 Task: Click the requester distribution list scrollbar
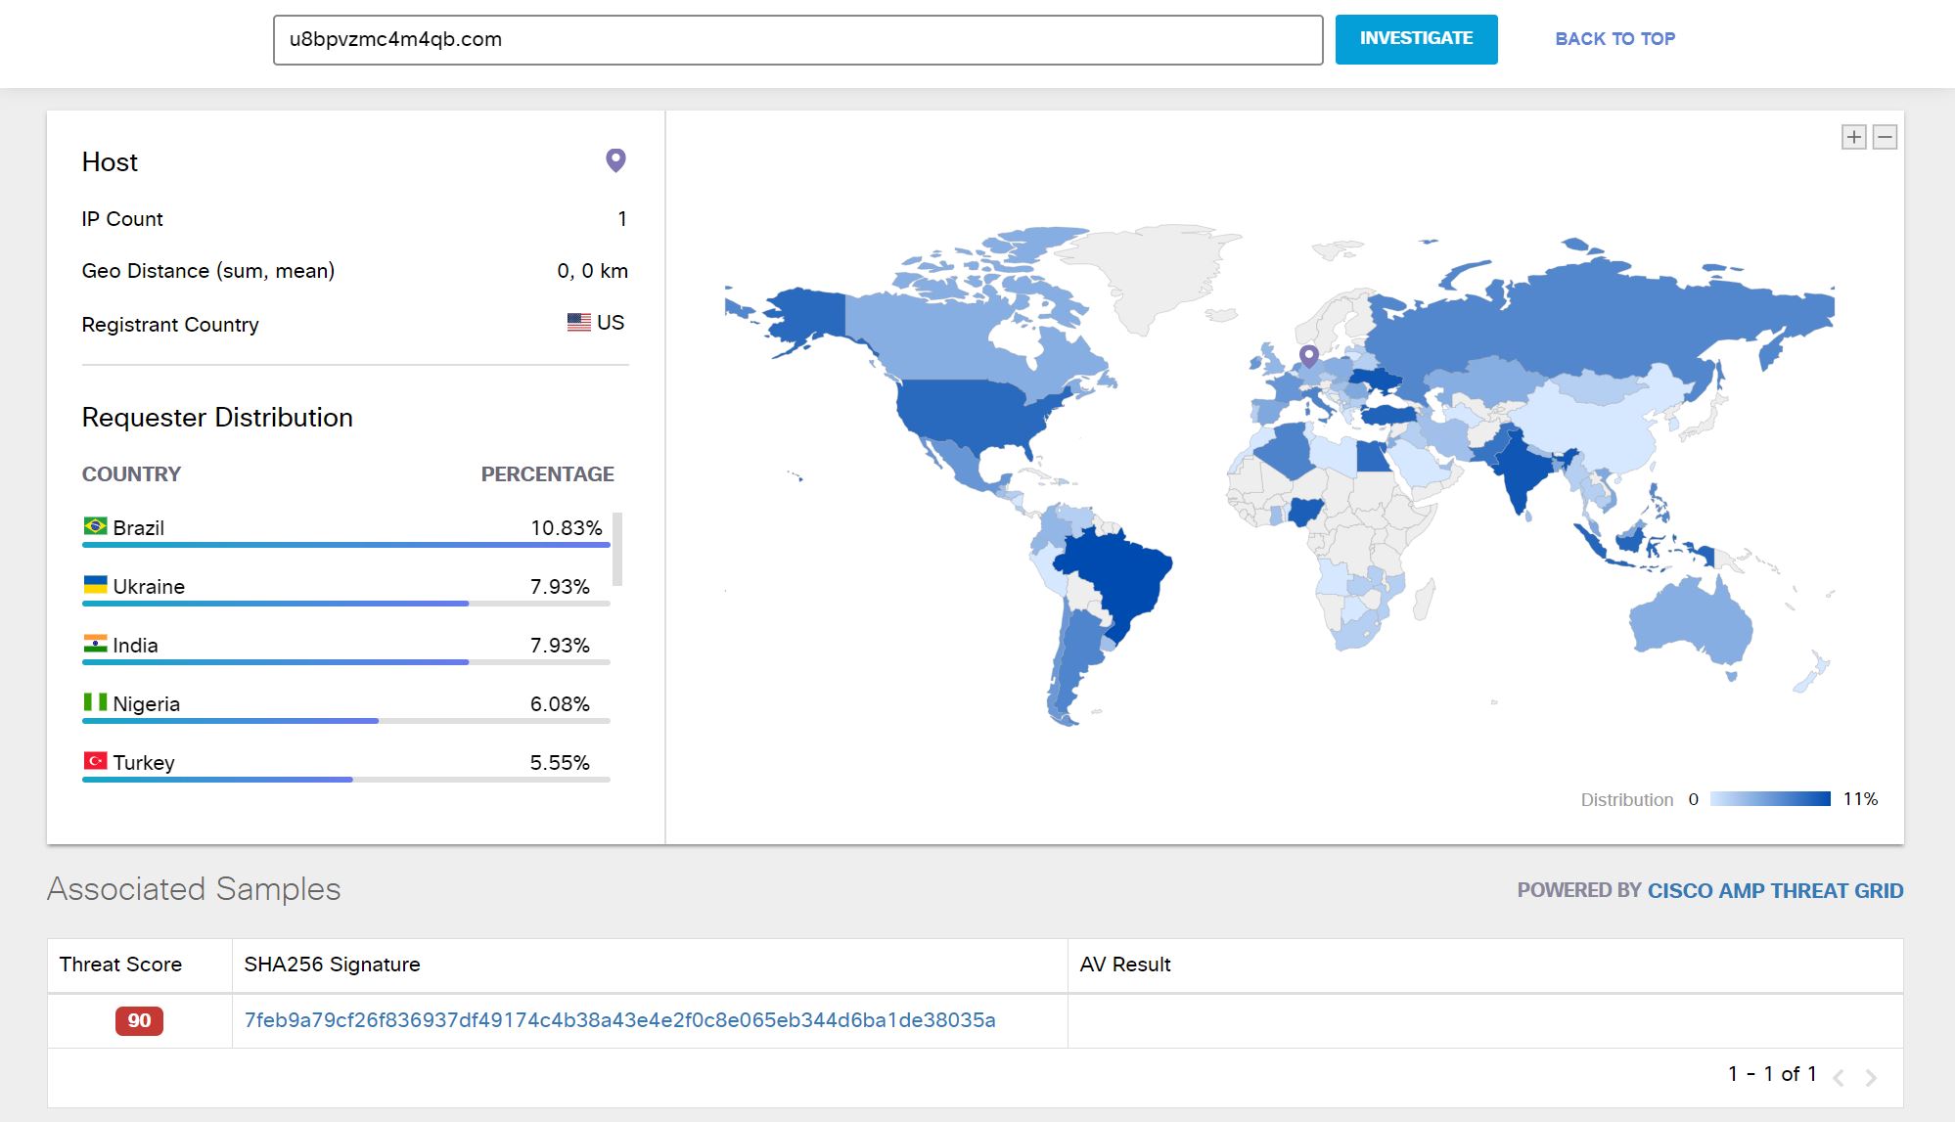point(617,548)
